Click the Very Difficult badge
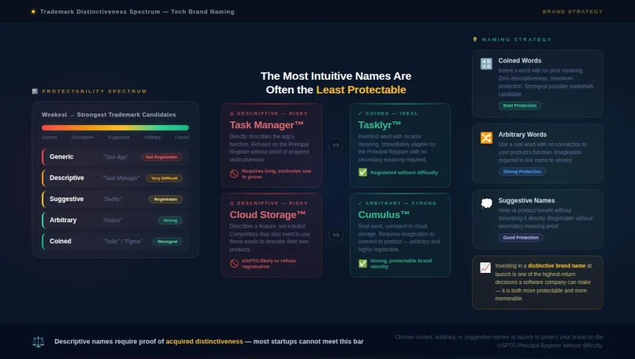Viewport: 635px width, 359px height. [164, 178]
